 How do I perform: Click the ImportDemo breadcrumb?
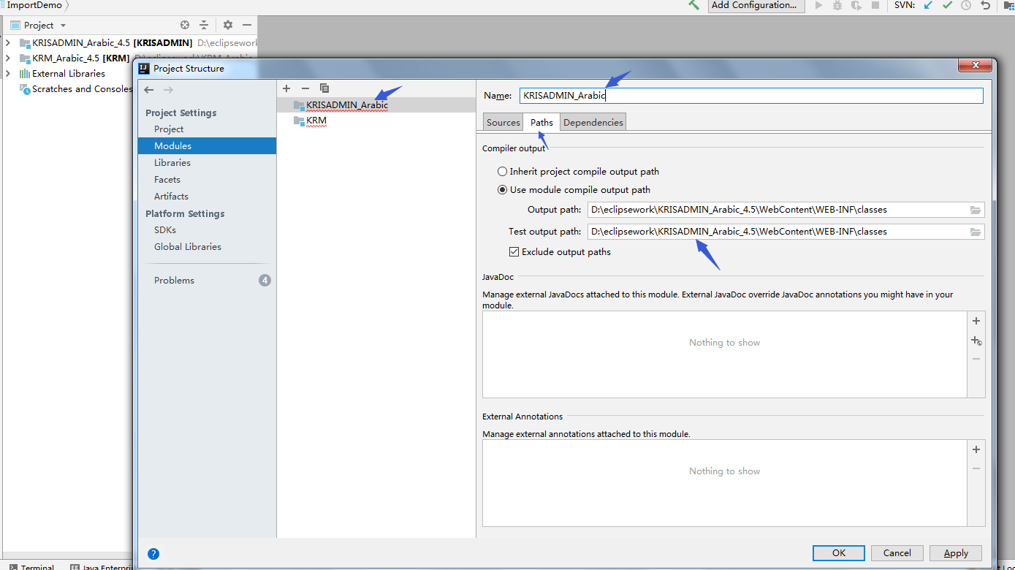(34, 5)
